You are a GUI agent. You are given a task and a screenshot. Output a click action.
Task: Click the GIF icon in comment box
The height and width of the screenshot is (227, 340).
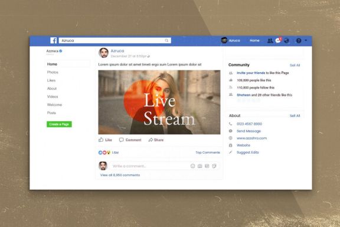207,166
